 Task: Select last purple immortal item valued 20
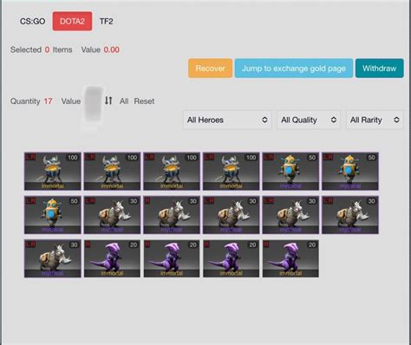point(290,258)
